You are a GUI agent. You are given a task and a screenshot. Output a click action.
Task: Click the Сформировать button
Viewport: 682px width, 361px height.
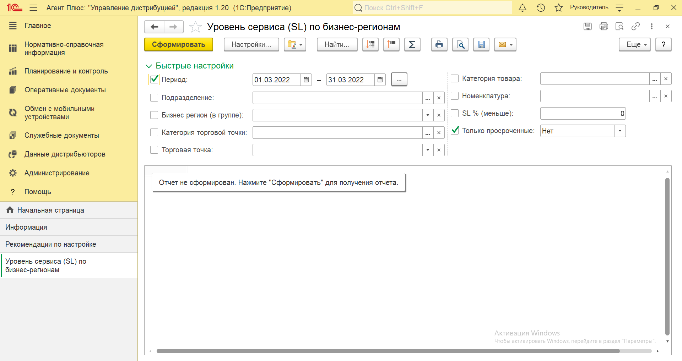click(x=179, y=44)
